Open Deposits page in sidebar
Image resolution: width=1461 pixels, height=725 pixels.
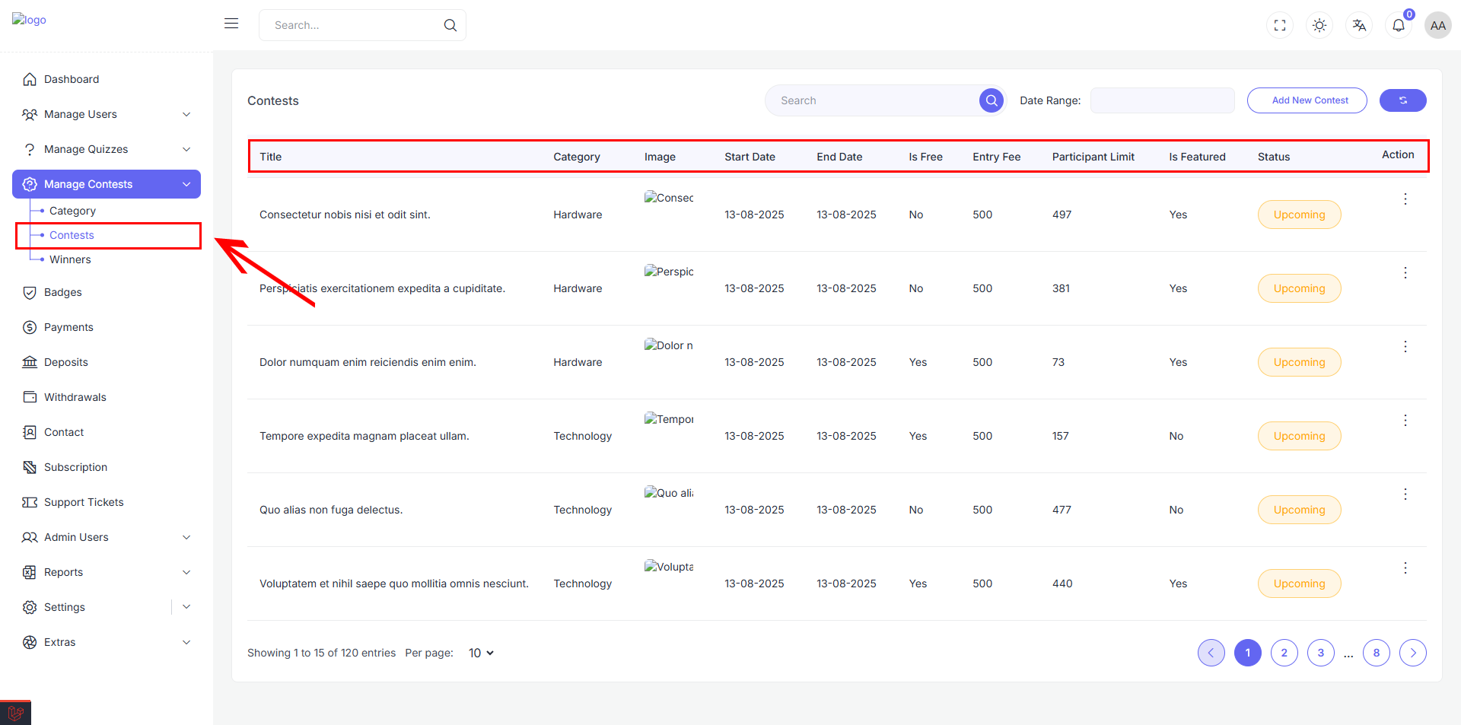pyautogui.click(x=107, y=362)
